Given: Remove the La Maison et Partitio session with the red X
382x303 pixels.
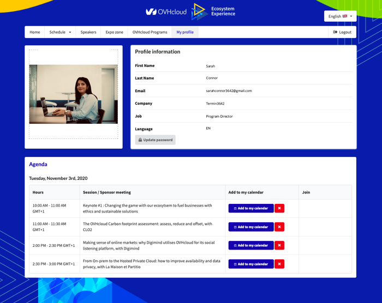Looking at the screenshot, I should click(x=279, y=264).
